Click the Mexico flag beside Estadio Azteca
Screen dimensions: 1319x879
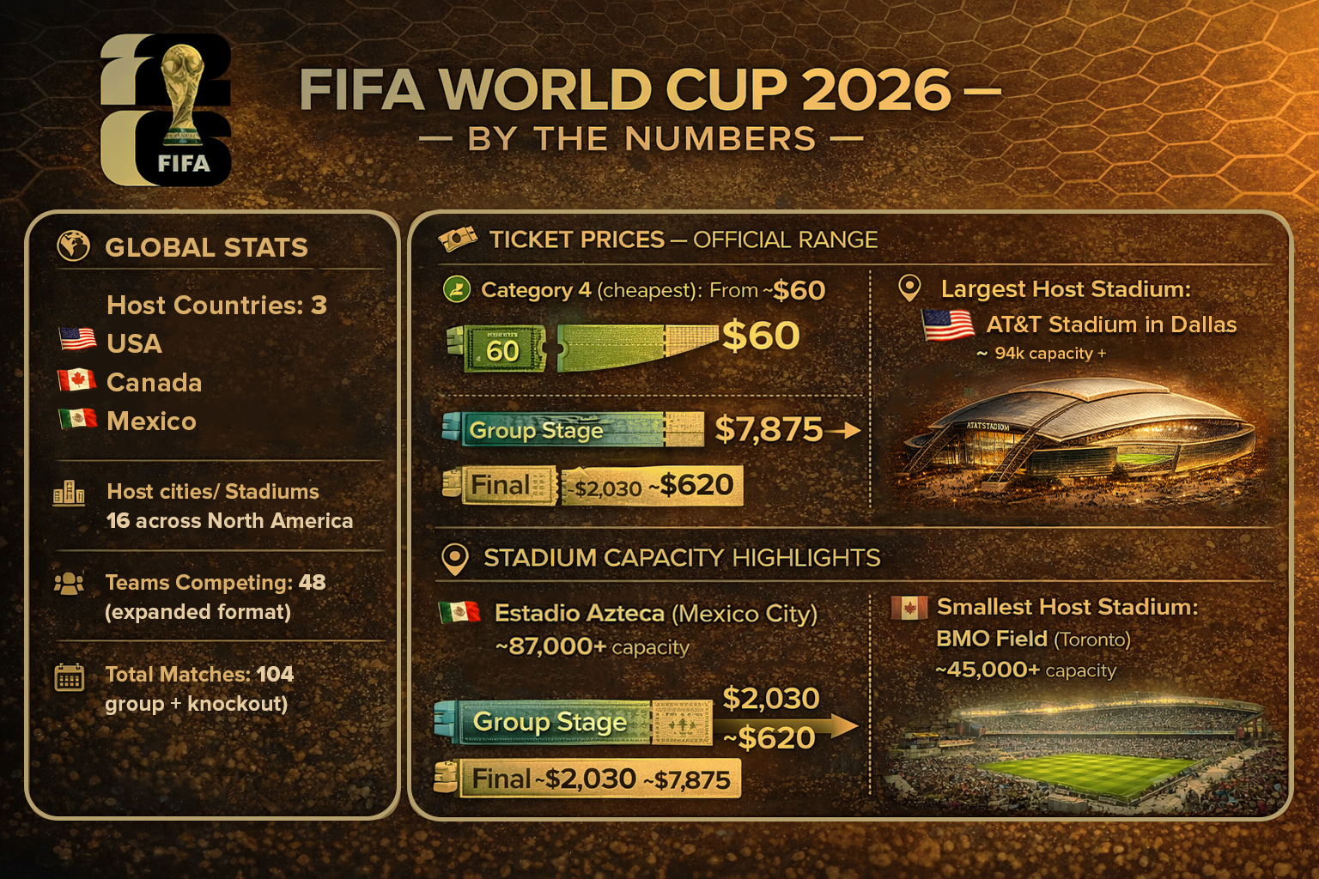459,612
